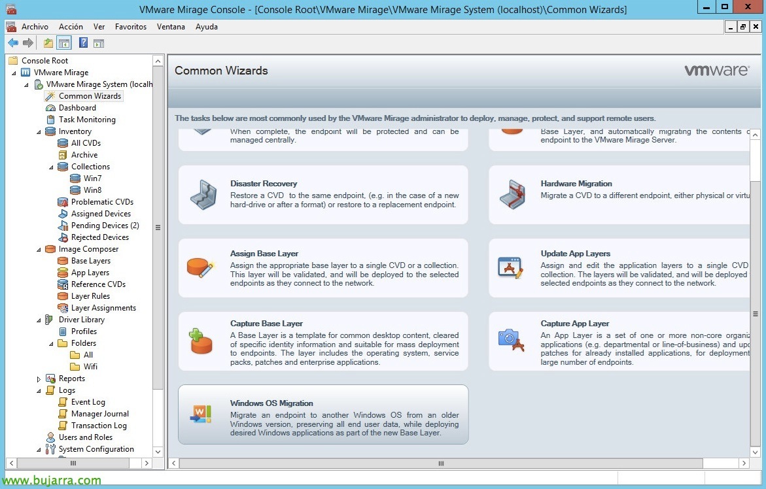Click the Disaster Recovery wizard icon
The width and height of the screenshot is (766, 489).
point(203,195)
